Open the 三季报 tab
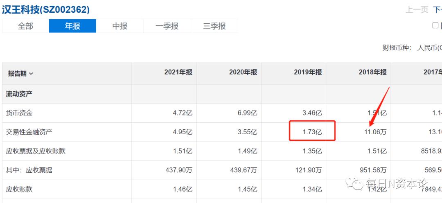Viewport: 442px width, 203px height. 214,26
